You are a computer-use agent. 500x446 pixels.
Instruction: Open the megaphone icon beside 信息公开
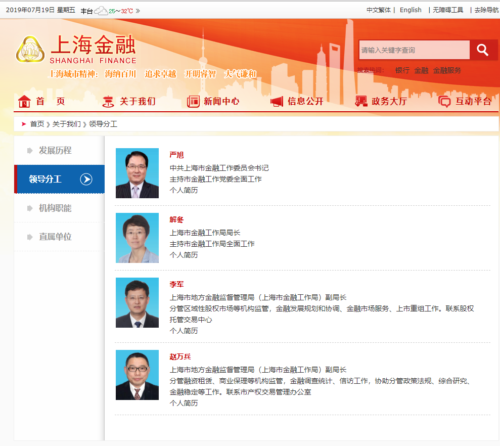(277, 101)
